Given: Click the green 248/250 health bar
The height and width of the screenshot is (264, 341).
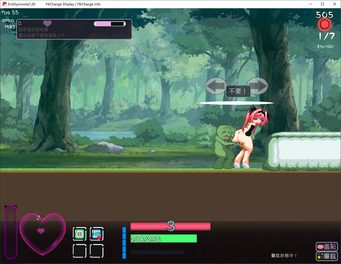Looking at the screenshot, I should 163,239.
